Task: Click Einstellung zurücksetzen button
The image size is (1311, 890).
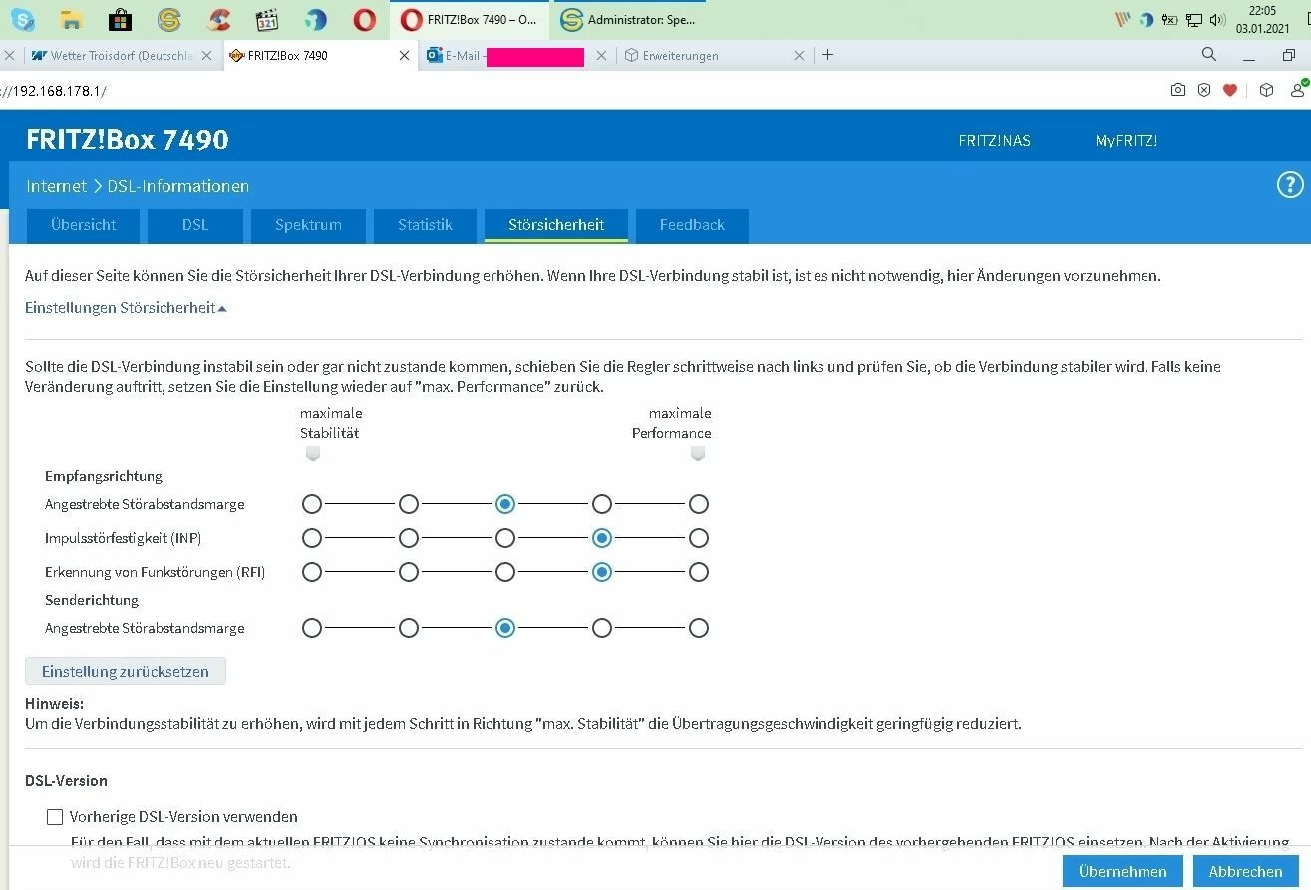Action: pyautogui.click(x=126, y=671)
